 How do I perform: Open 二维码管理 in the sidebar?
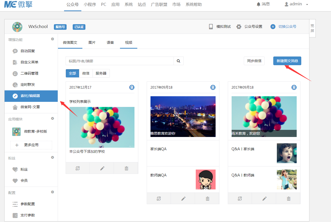pyautogui.click(x=31, y=73)
